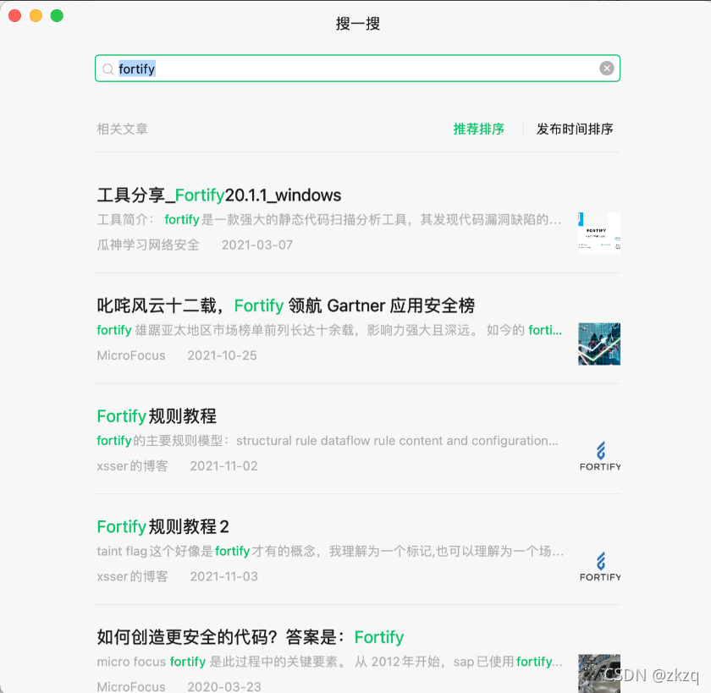Click MicroFocus source dated 2020-03-23

(131, 687)
